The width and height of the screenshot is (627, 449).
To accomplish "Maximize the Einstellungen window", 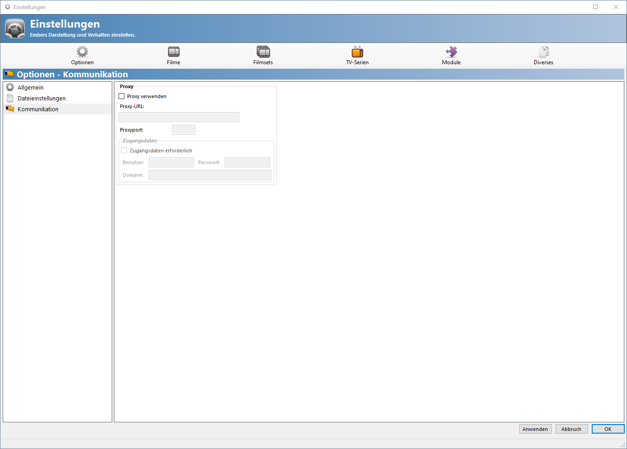I will [x=595, y=7].
